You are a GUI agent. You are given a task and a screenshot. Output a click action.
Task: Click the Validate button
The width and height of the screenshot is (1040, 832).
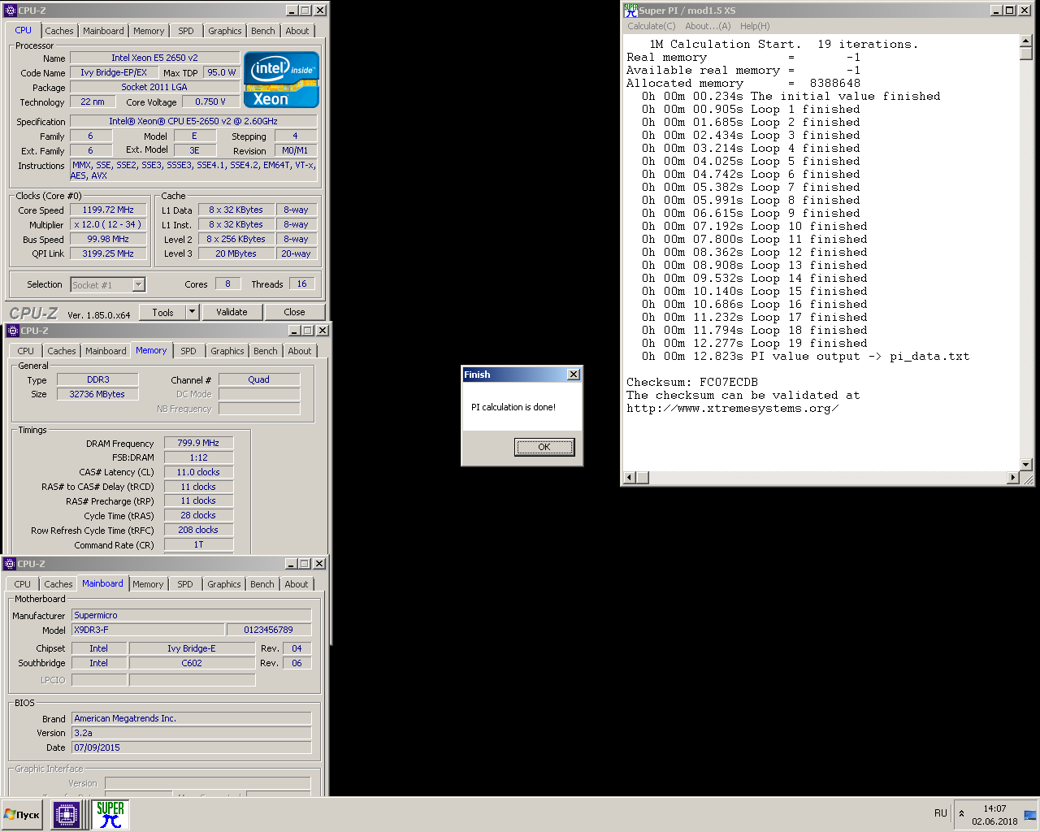[x=232, y=312]
